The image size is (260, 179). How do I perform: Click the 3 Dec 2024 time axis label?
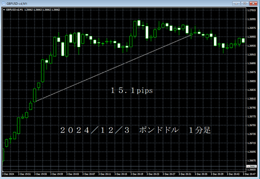[x=8, y=174]
